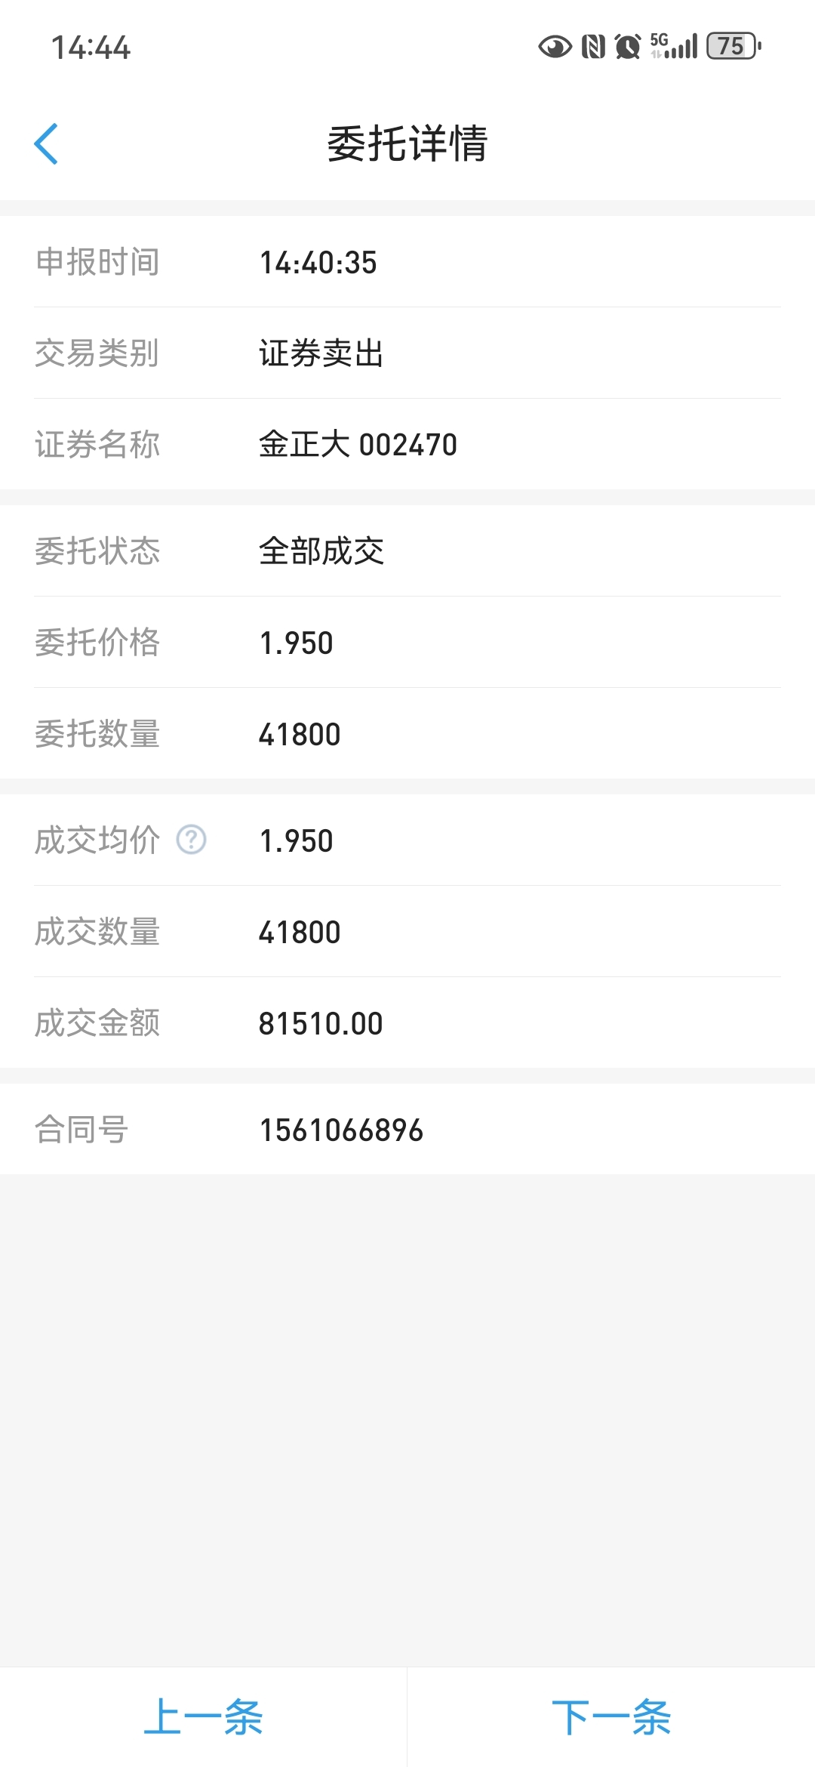This screenshot has width=815, height=1767.
Task: Tap the 委托详情 page title
Action: 407,143
